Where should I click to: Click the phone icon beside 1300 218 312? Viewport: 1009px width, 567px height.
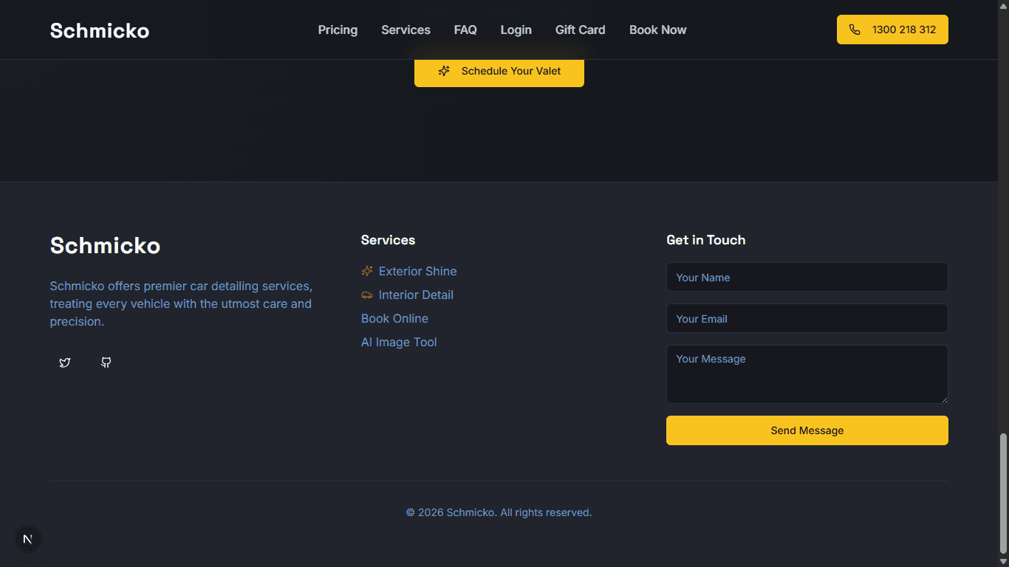tap(855, 30)
